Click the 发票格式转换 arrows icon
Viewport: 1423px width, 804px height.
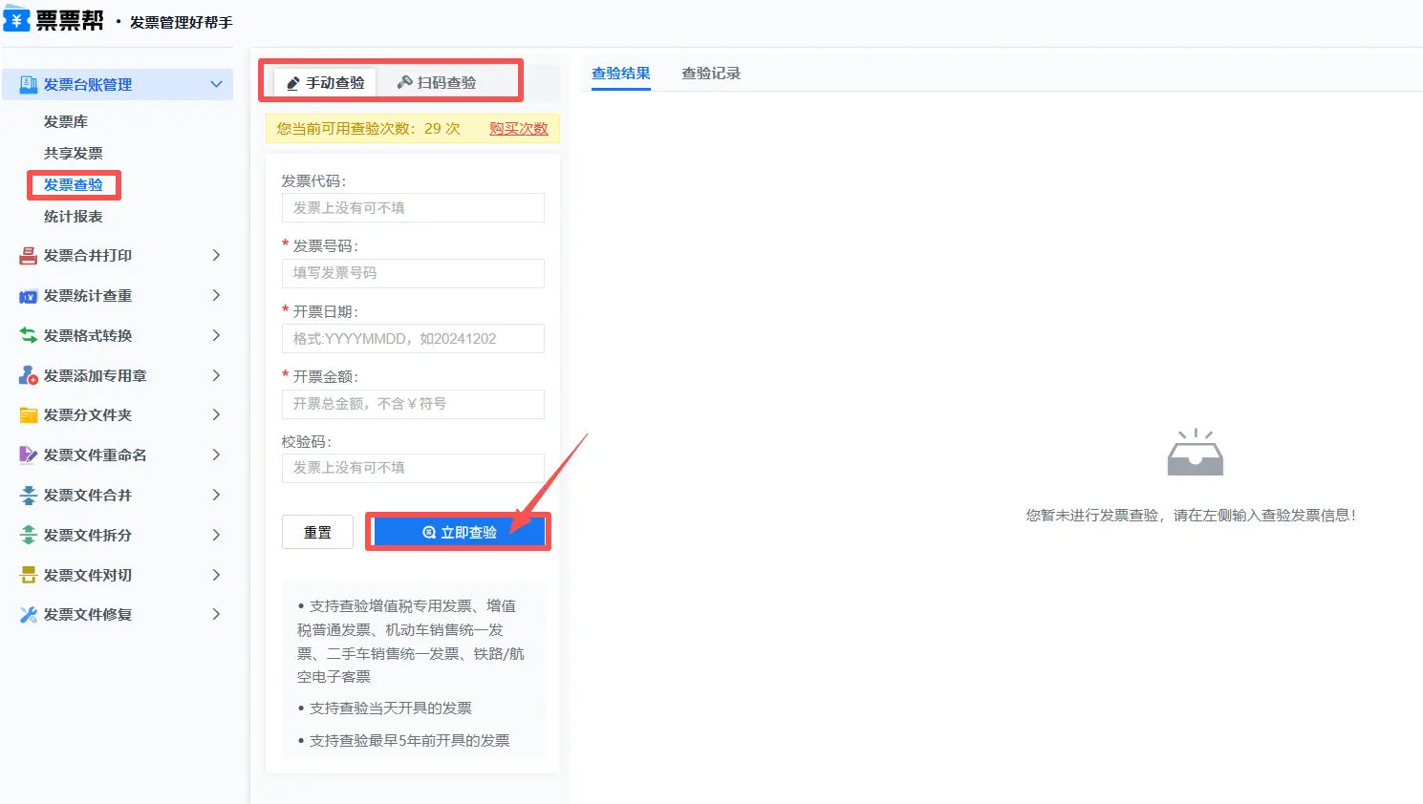[29, 336]
